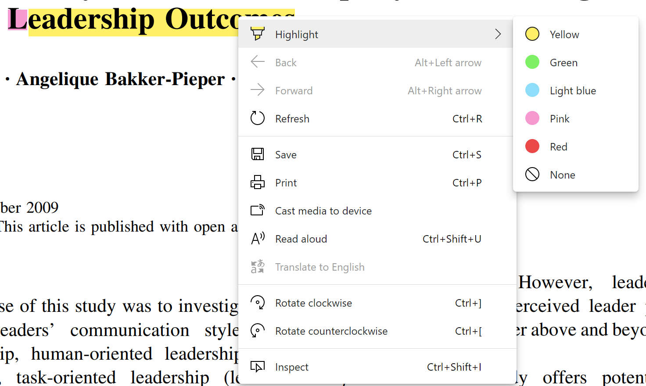Click the Light blue color label
Image resolution: width=646 pixels, height=386 pixels.
[x=573, y=91]
